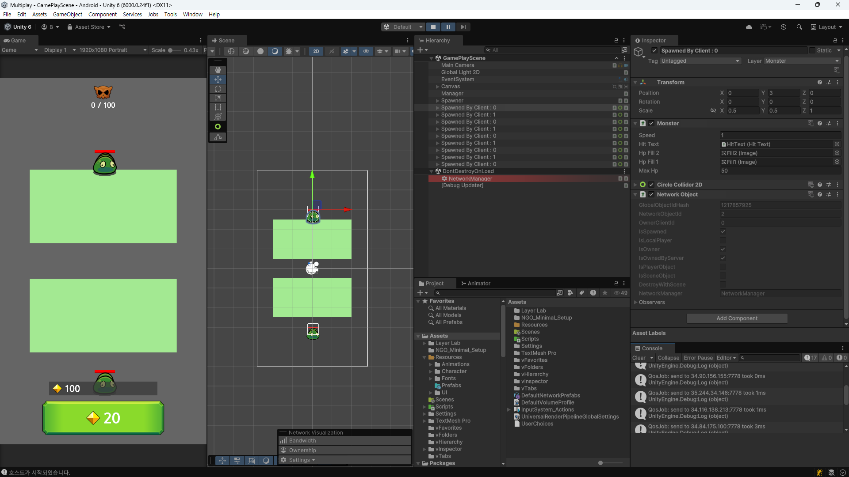Image resolution: width=849 pixels, height=477 pixels.
Task: Open the scene camera settings dropdown
Action: click(x=400, y=51)
